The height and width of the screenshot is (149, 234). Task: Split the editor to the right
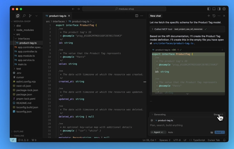click(x=137, y=16)
